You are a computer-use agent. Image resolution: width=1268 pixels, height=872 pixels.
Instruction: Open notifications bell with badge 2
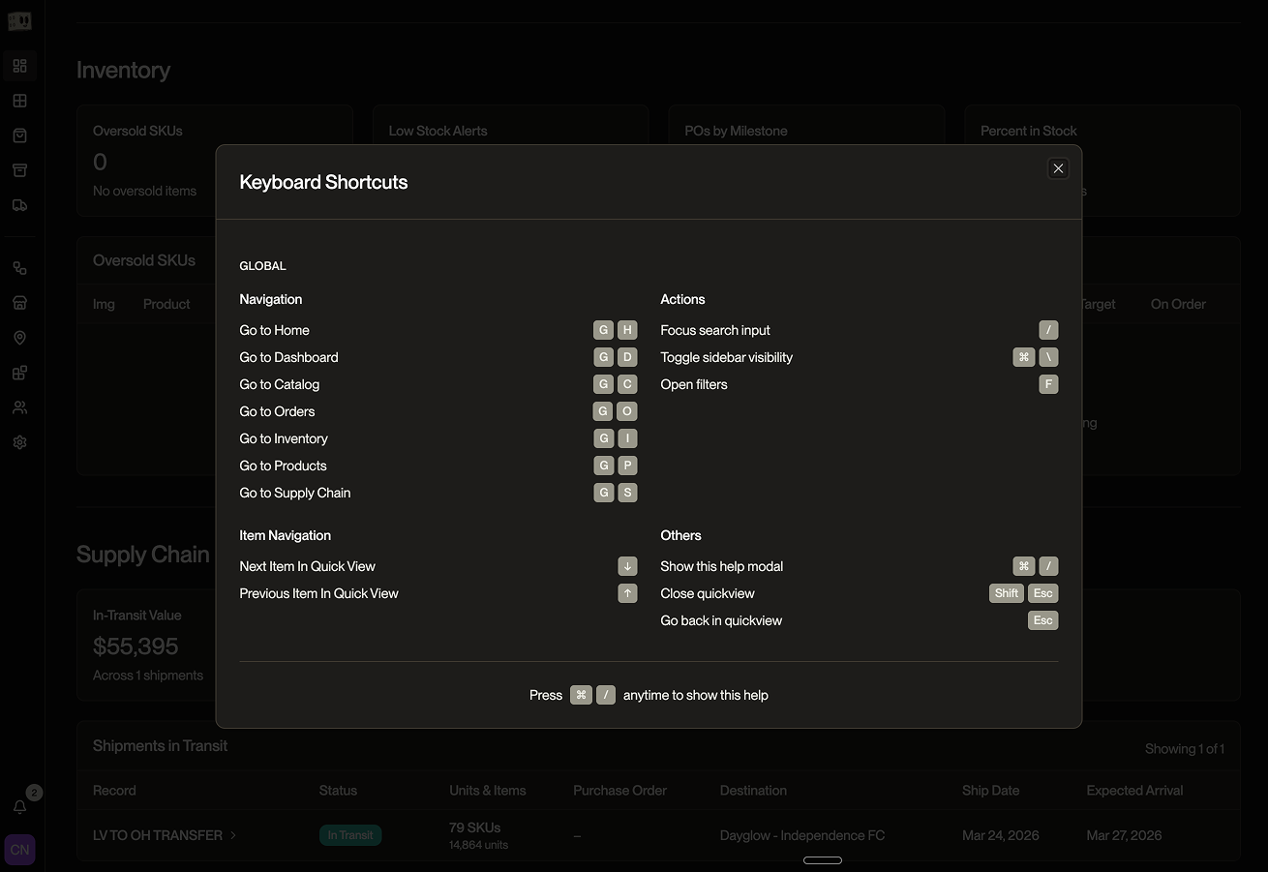19,806
